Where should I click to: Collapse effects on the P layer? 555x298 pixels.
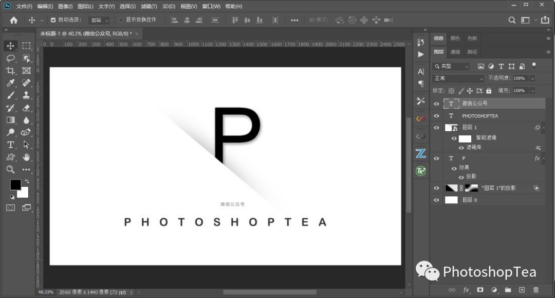click(x=545, y=159)
